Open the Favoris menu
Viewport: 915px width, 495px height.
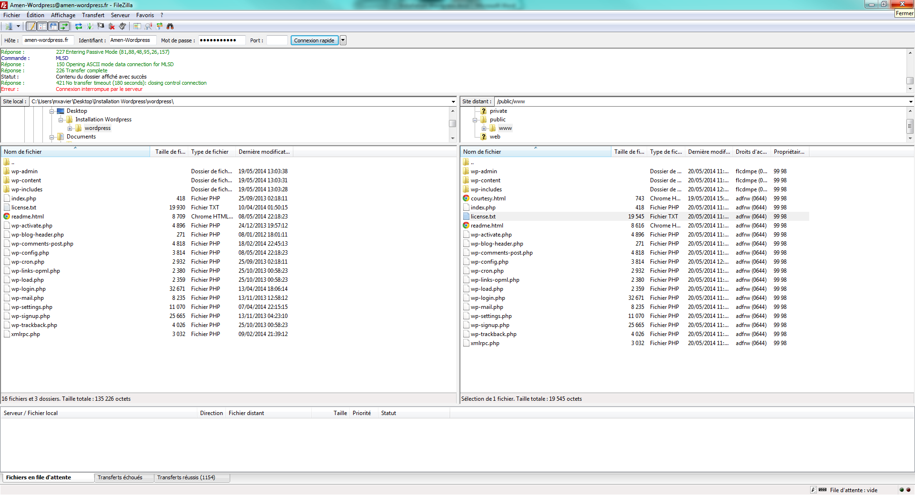pos(145,15)
